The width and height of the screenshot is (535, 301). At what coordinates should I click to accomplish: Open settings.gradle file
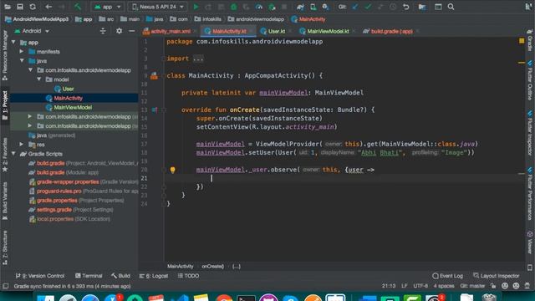pyautogui.click(x=54, y=210)
